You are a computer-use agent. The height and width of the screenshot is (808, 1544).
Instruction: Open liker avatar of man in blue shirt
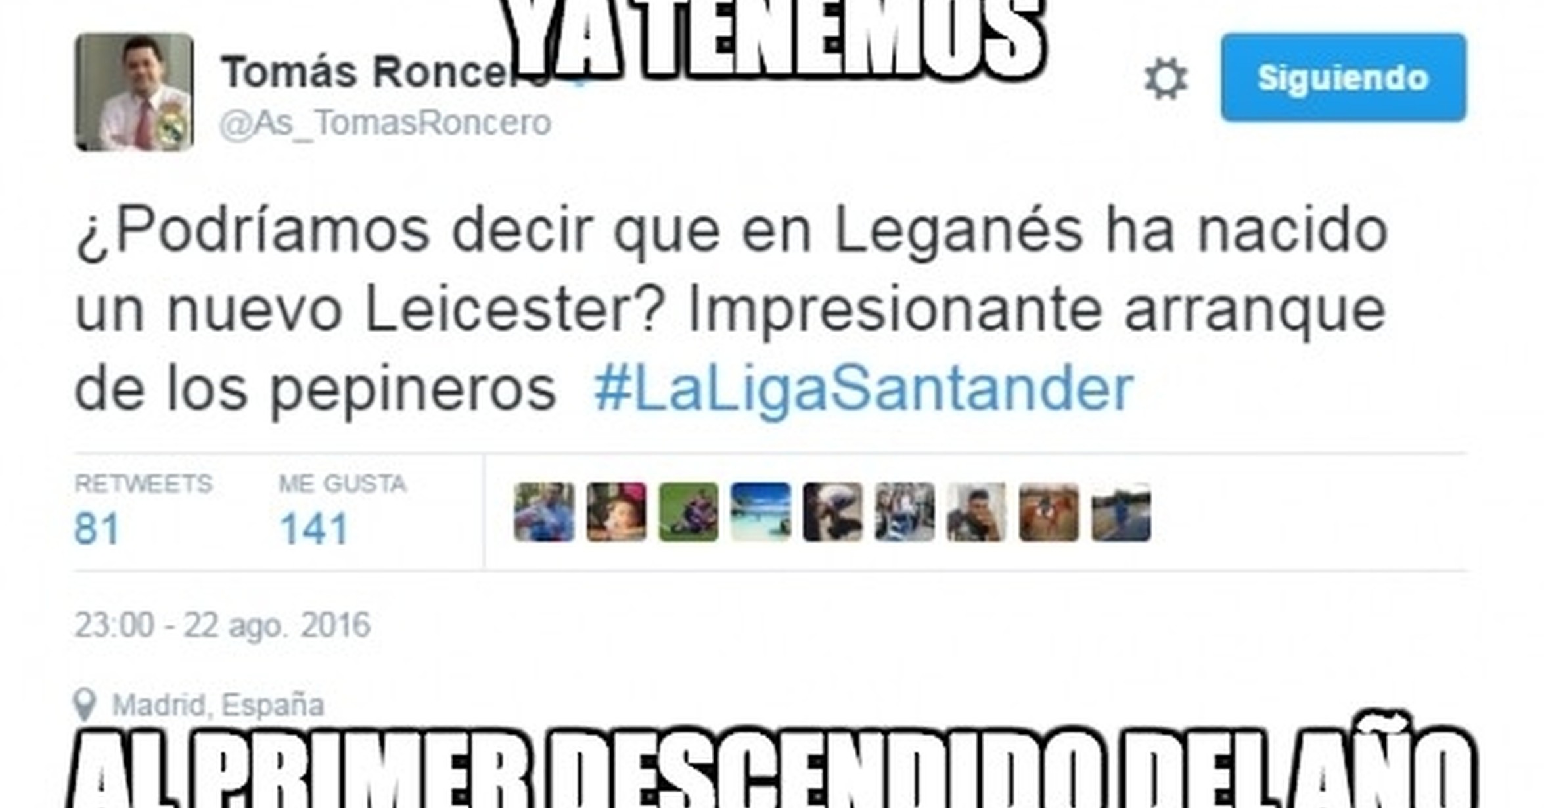pos(544,512)
